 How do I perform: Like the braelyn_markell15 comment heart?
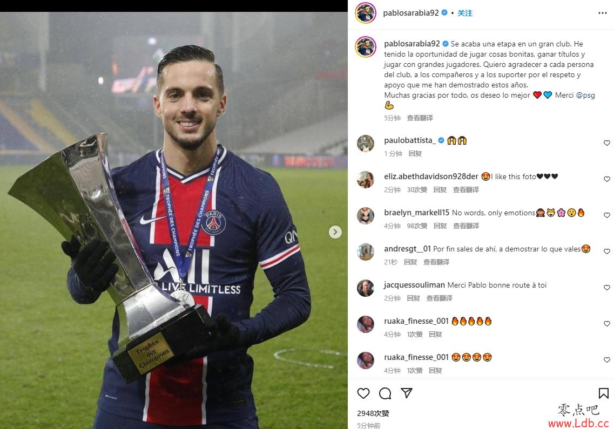607,215
